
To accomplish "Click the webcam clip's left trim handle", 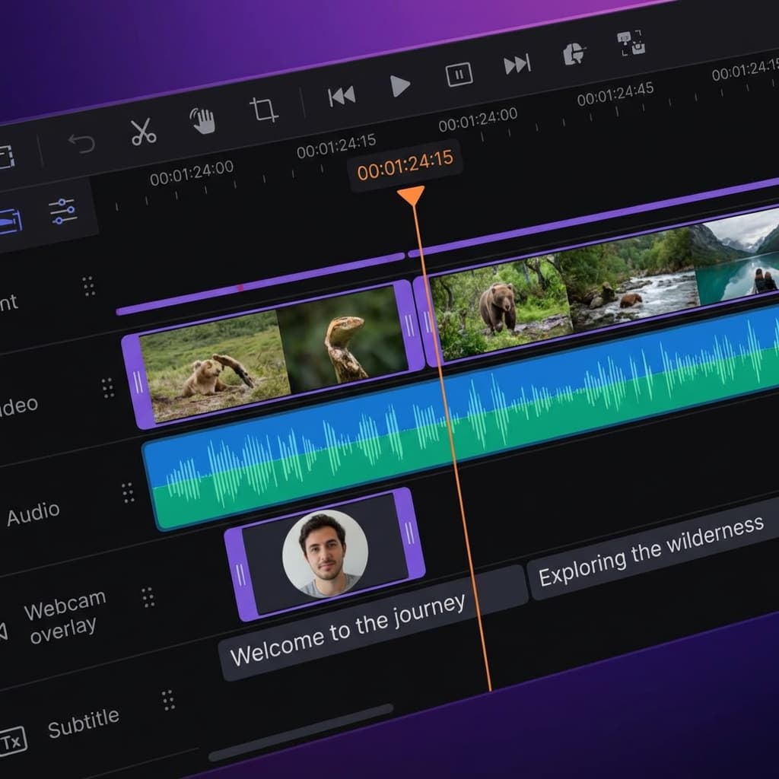I will pos(241,575).
